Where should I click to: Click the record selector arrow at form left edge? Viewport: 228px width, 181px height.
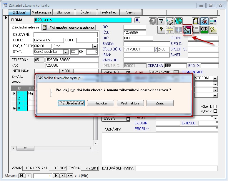[6, 18]
